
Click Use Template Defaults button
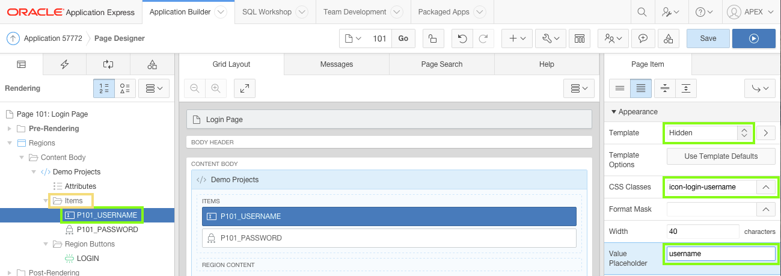pos(721,156)
